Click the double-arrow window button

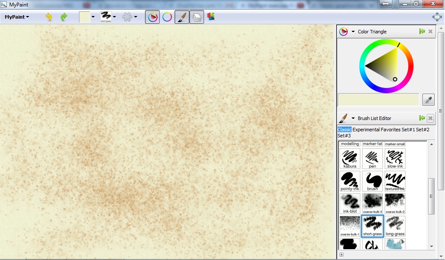(x=387, y=3)
